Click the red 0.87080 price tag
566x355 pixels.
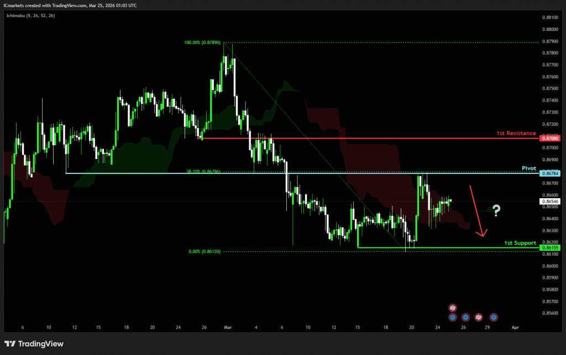click(x=551, y=138)
